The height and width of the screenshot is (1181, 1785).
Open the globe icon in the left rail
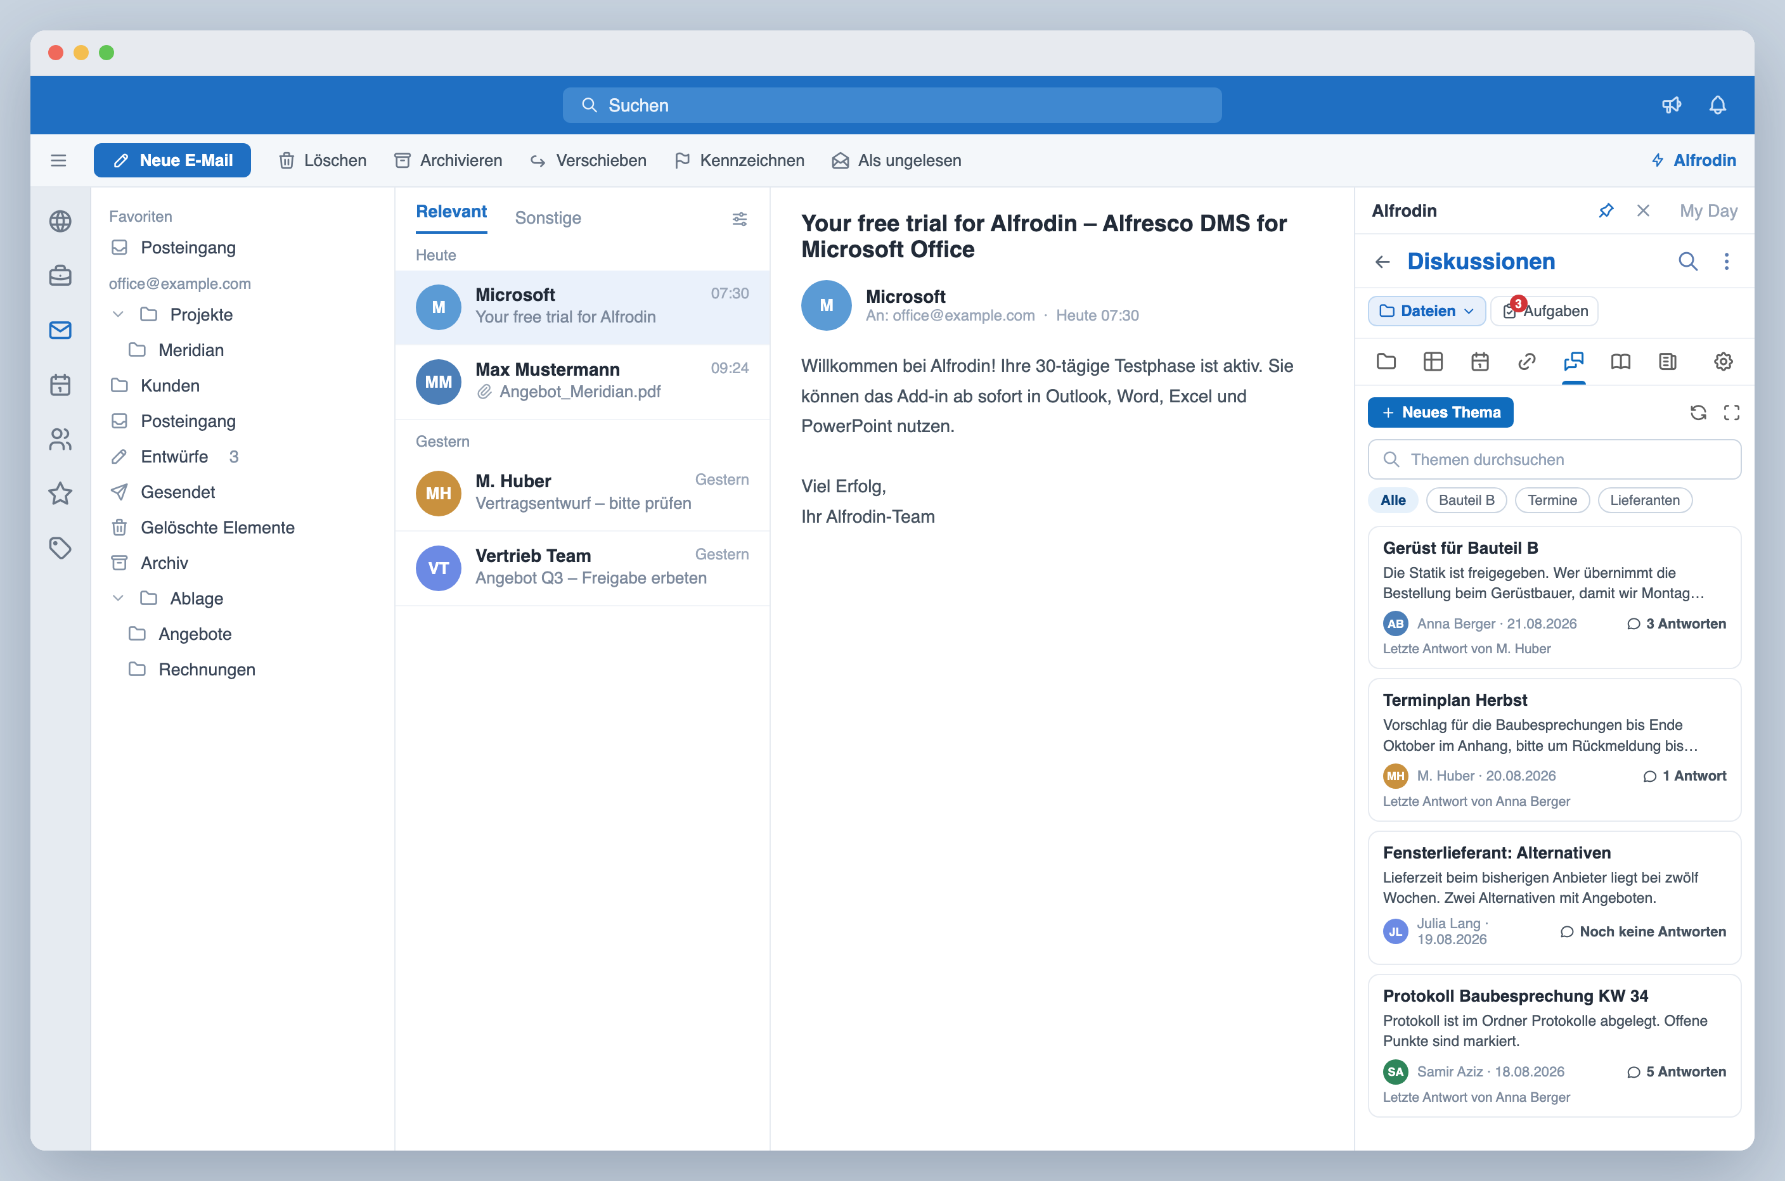pyautogui.click(x=60, y=222)
